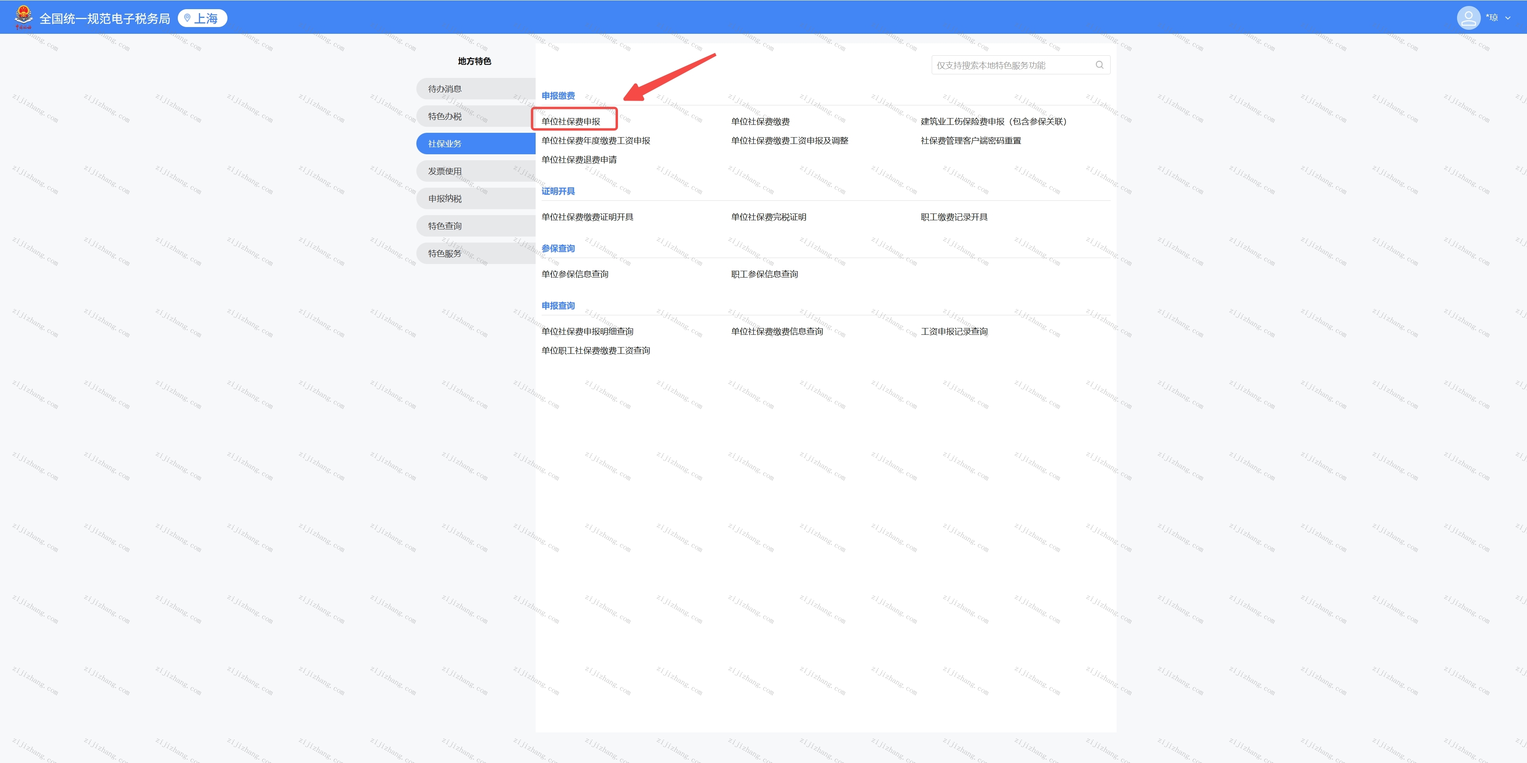Open 单位职工社保费缴费工资查询
The height and width of the screenshot is (763, 1527).
coord(596,350)
